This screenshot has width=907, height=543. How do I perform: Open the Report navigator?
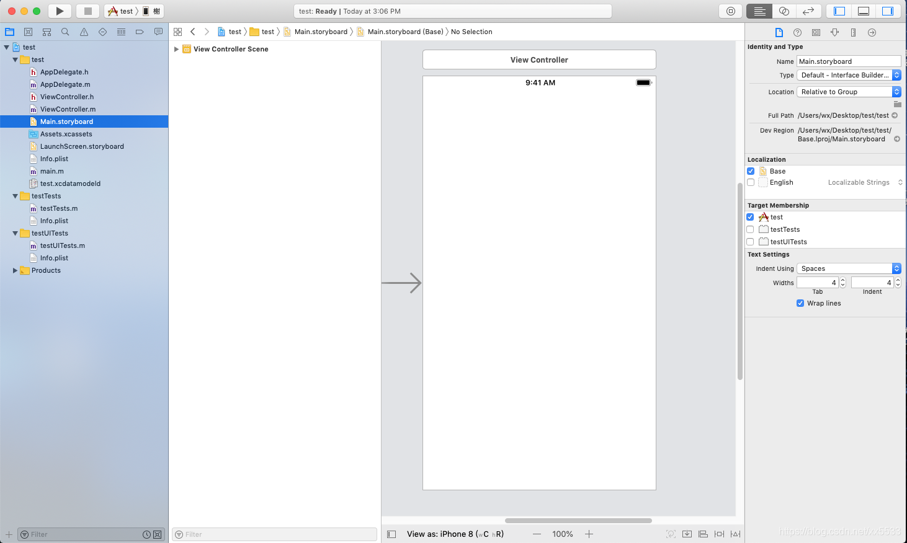click(158, 32)
